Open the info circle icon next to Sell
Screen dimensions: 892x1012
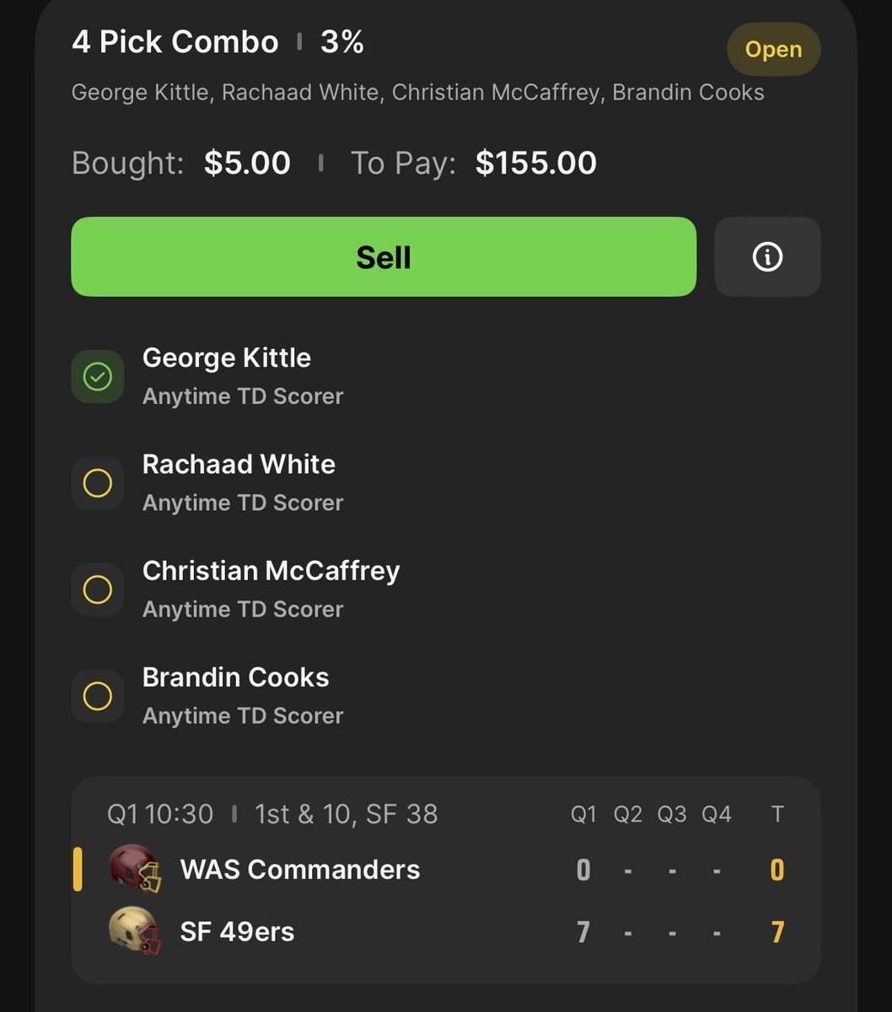point(767,256)
